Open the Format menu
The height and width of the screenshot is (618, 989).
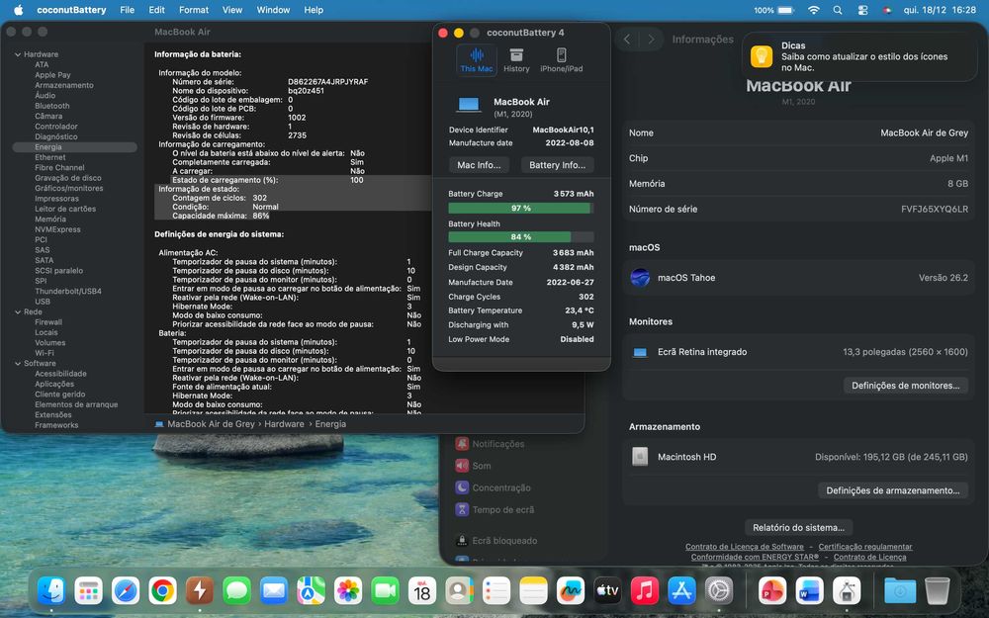click(194, 10)
